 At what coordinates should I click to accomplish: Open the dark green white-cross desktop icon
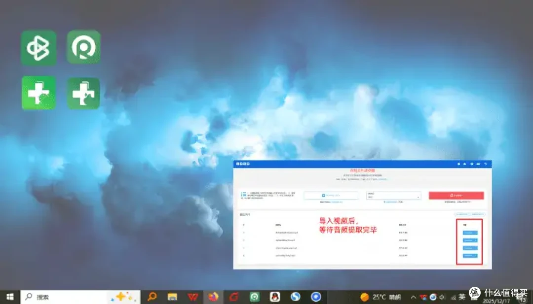click(83, 93)
